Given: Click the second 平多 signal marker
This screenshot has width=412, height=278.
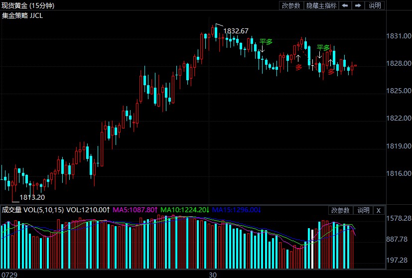Looking at the screenshot, I should [x=323, y=48].
